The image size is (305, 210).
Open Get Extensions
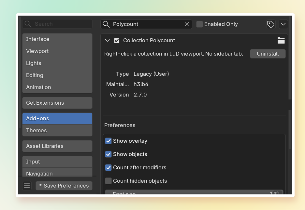pos(57,103)
